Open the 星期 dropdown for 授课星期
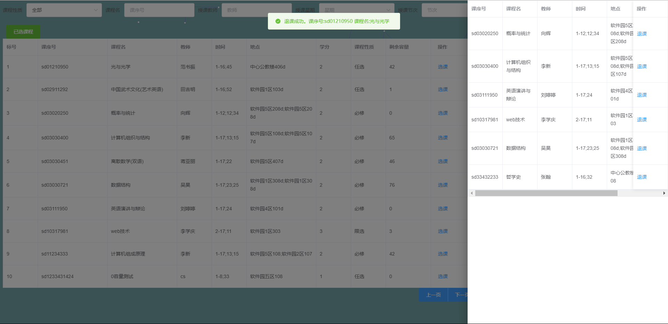Image resolution: width=668 pixels, height=324 pixels. (x=357, y=10)
